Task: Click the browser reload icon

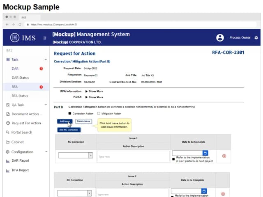Action: [x=20, y=25]
